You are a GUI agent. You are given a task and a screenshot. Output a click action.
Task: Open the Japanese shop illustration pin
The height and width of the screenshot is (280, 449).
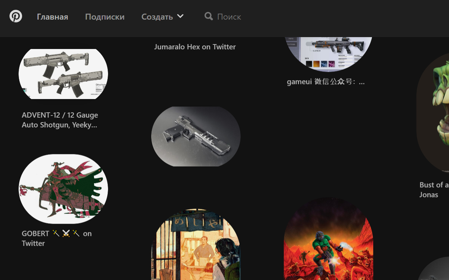click(x=196, y=245)
